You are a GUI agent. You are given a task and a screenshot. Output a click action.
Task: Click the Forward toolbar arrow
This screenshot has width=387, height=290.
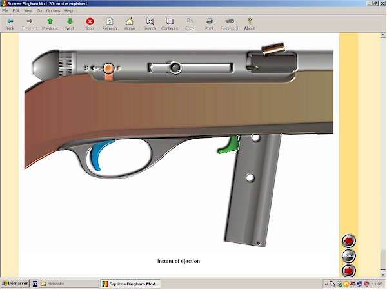(x=30, y=24)
